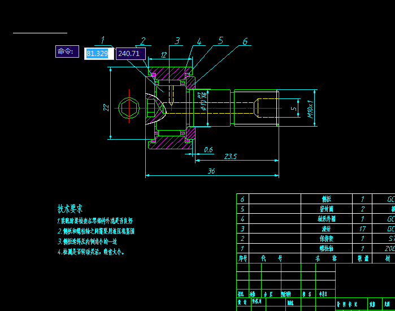Click serial number 3 in parts list

coord(242,229)
